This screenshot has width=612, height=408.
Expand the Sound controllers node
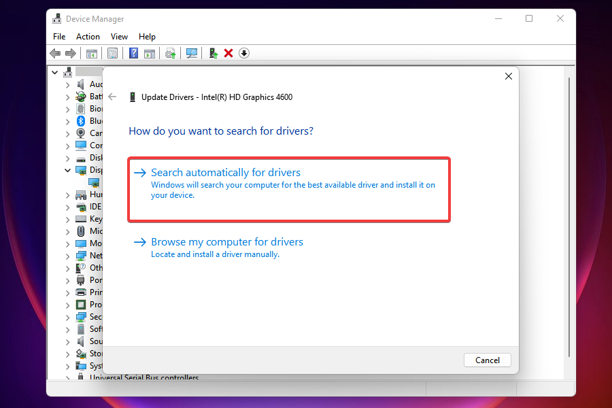click(x=67, y=342)
